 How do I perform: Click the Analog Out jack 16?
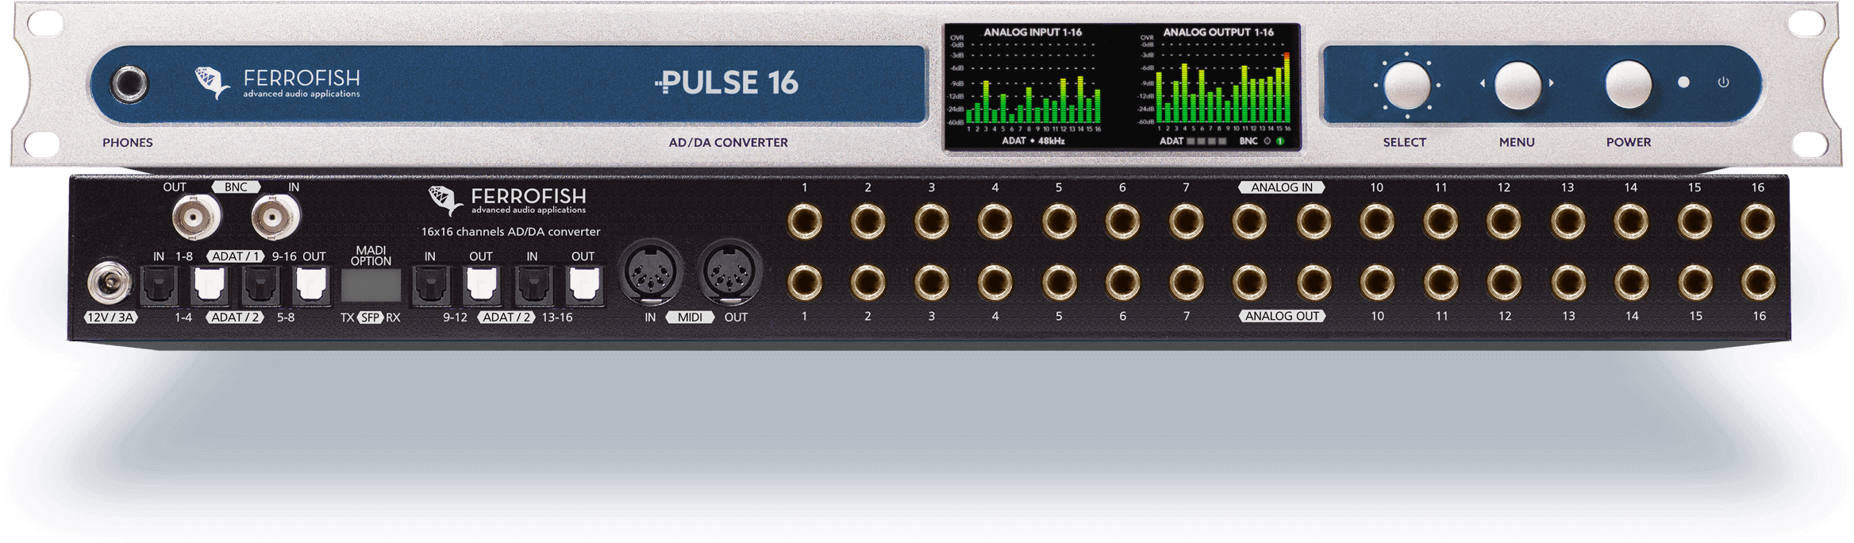1758,283
